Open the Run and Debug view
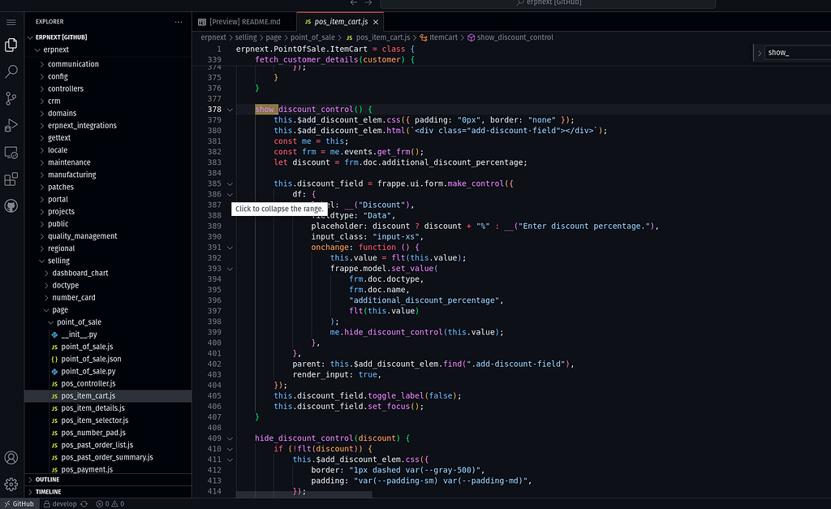The height and width of the screenshot is (509, 831). (x=11, y=126)
